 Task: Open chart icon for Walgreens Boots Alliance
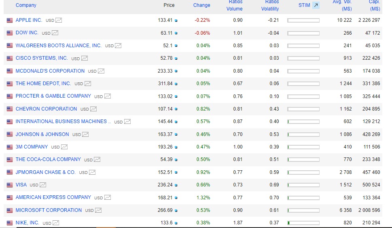118,46
